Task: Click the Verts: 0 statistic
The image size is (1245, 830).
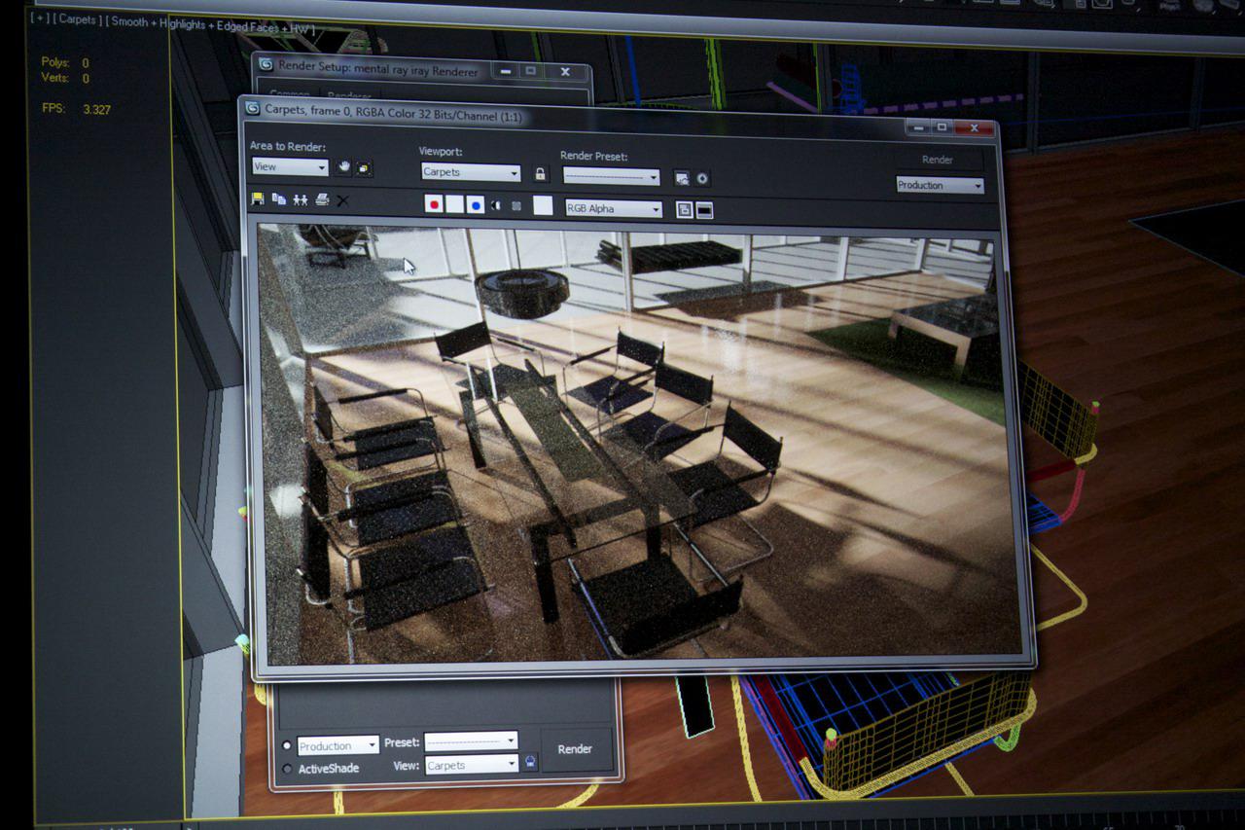Action: coord(65,78)
